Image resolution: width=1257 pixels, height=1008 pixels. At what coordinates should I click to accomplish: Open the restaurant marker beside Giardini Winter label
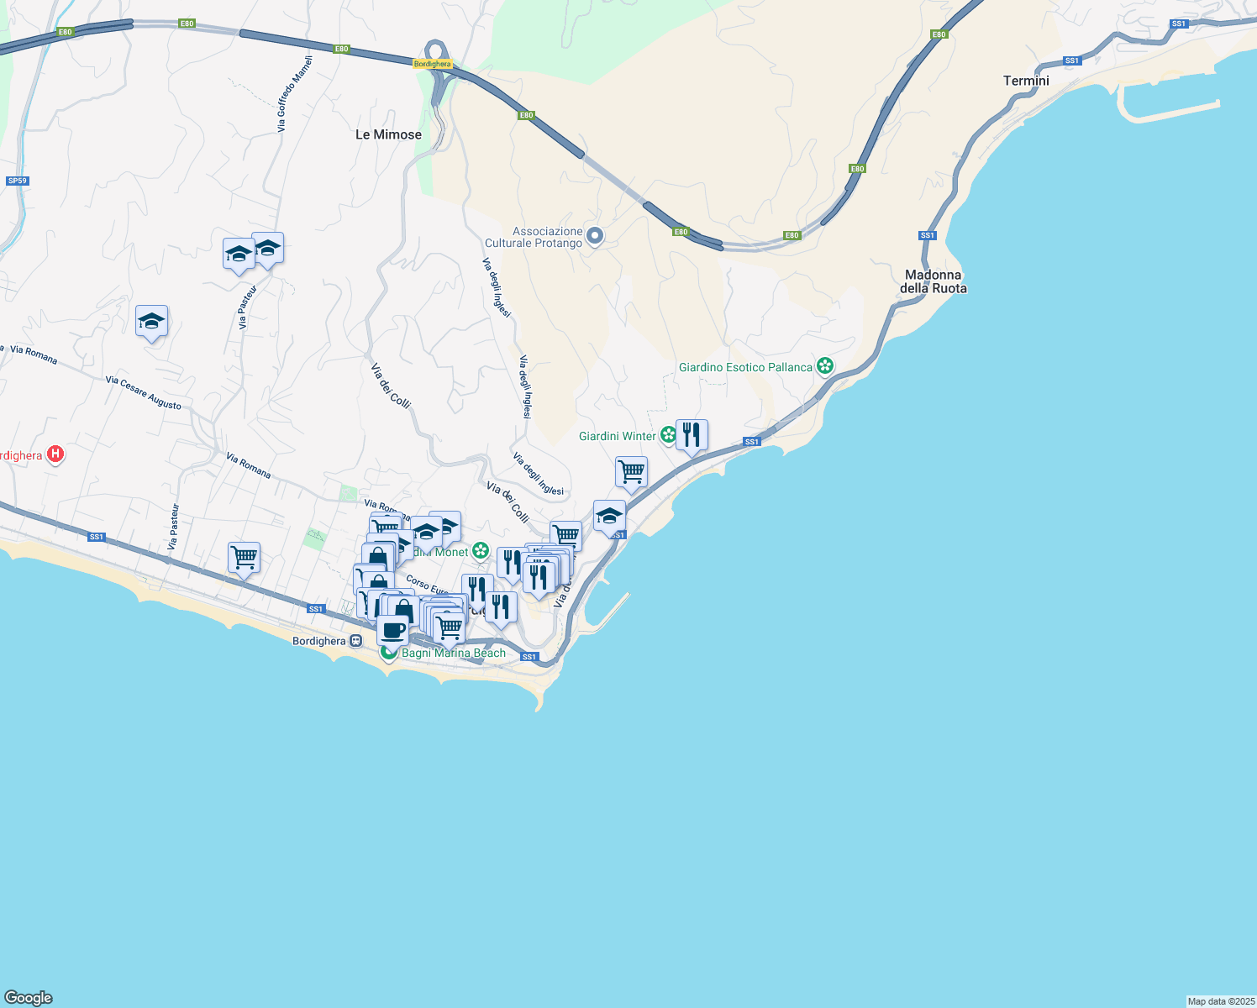(x=692, y=435)
